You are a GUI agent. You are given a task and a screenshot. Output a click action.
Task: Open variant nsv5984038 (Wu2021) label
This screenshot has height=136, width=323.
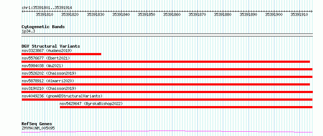pyautogui.click(x=42, y=66)
